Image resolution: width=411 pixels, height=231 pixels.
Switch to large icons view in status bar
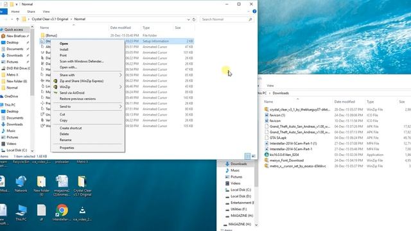254,157
